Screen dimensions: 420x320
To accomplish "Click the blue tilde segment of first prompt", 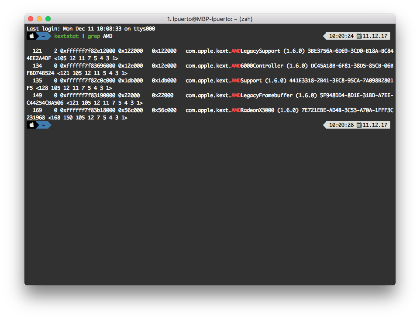I will click(44, 36).
